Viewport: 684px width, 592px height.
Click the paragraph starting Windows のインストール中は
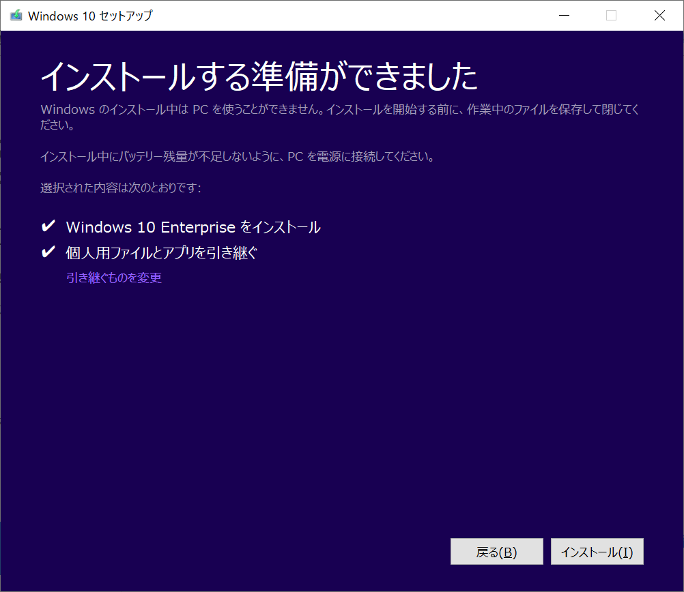coord(340,117)
